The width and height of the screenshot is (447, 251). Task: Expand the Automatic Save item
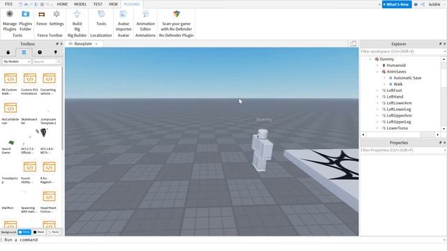coord(384,77)
